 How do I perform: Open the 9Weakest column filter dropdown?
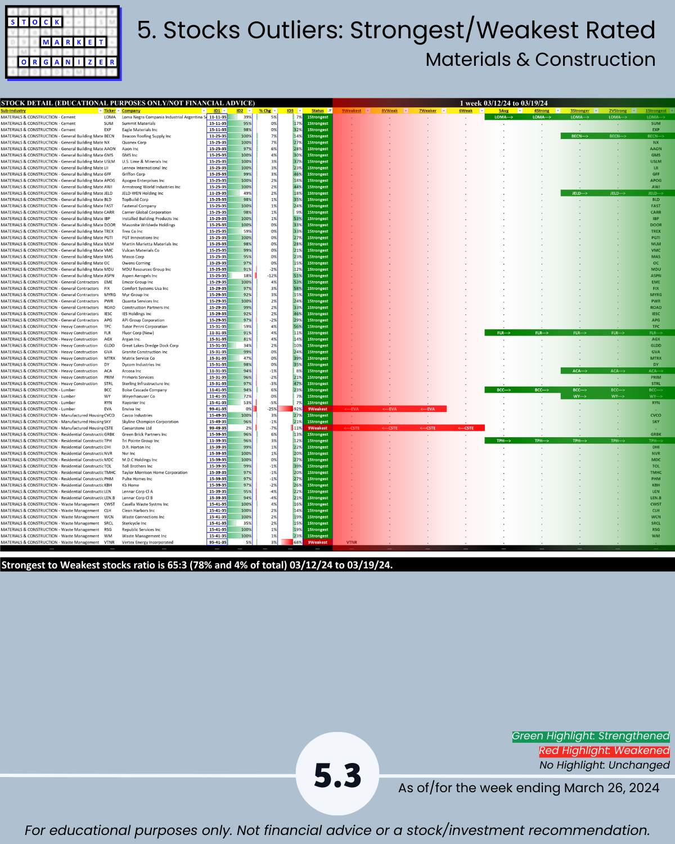click(368, 111)
